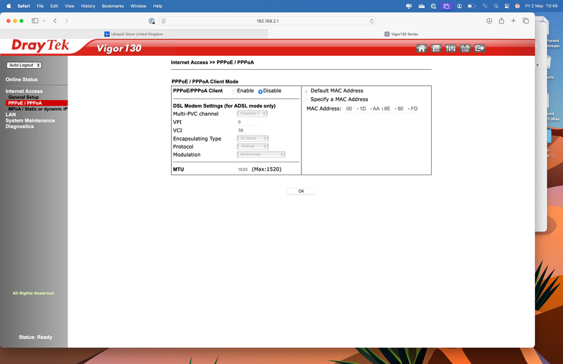
Task: Click the first MAC Address octet field 00
Action: (x=349, y=109)
